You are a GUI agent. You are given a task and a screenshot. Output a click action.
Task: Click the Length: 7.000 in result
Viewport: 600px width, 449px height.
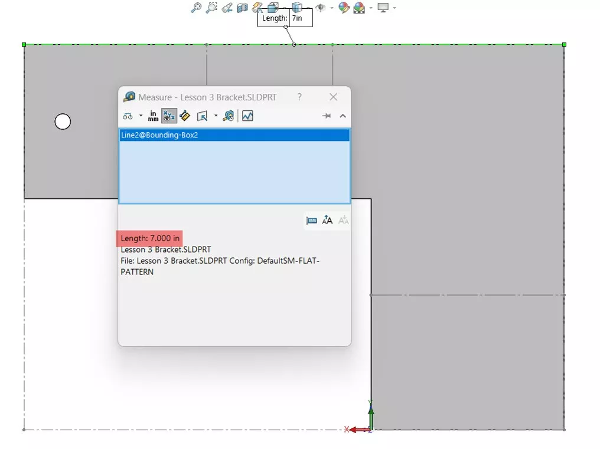(149, 238)
